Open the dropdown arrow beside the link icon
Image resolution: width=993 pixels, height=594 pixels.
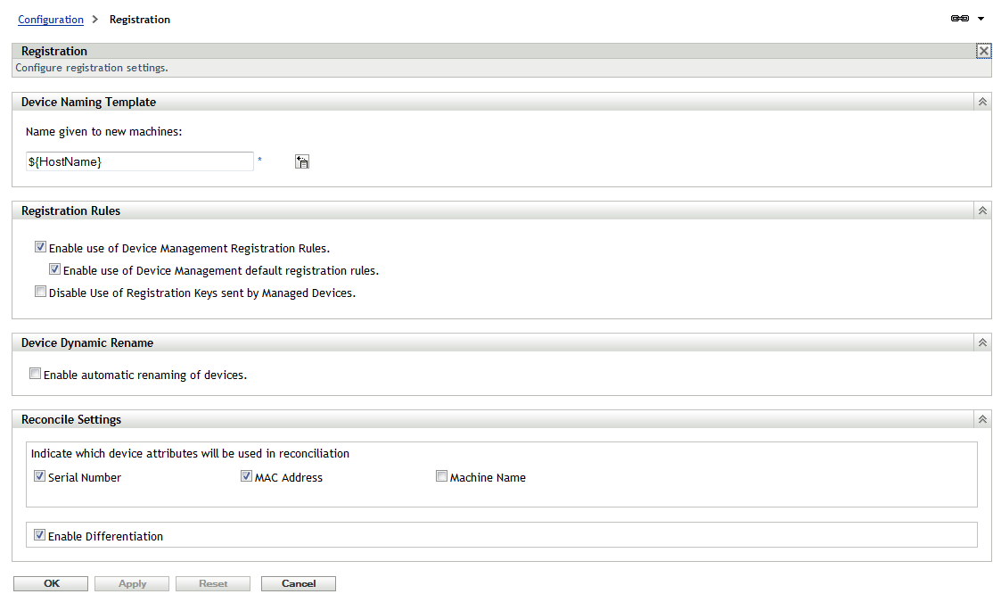[x=981, y=19]
